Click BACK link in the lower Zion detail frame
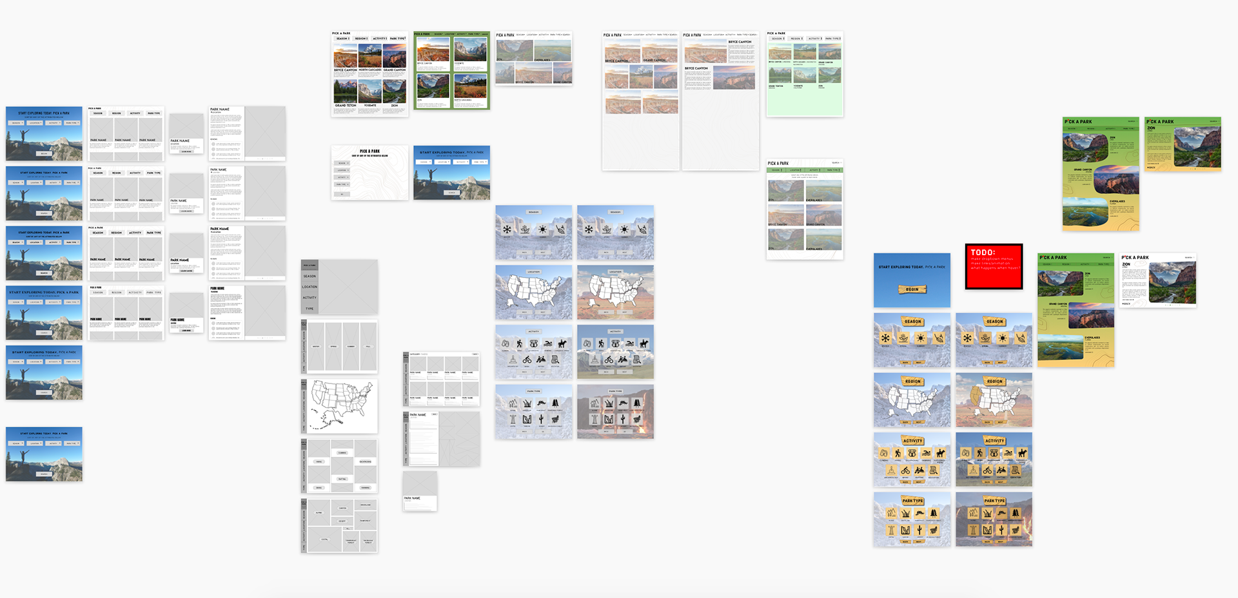1238x598 pixels. pos(1126,304)
